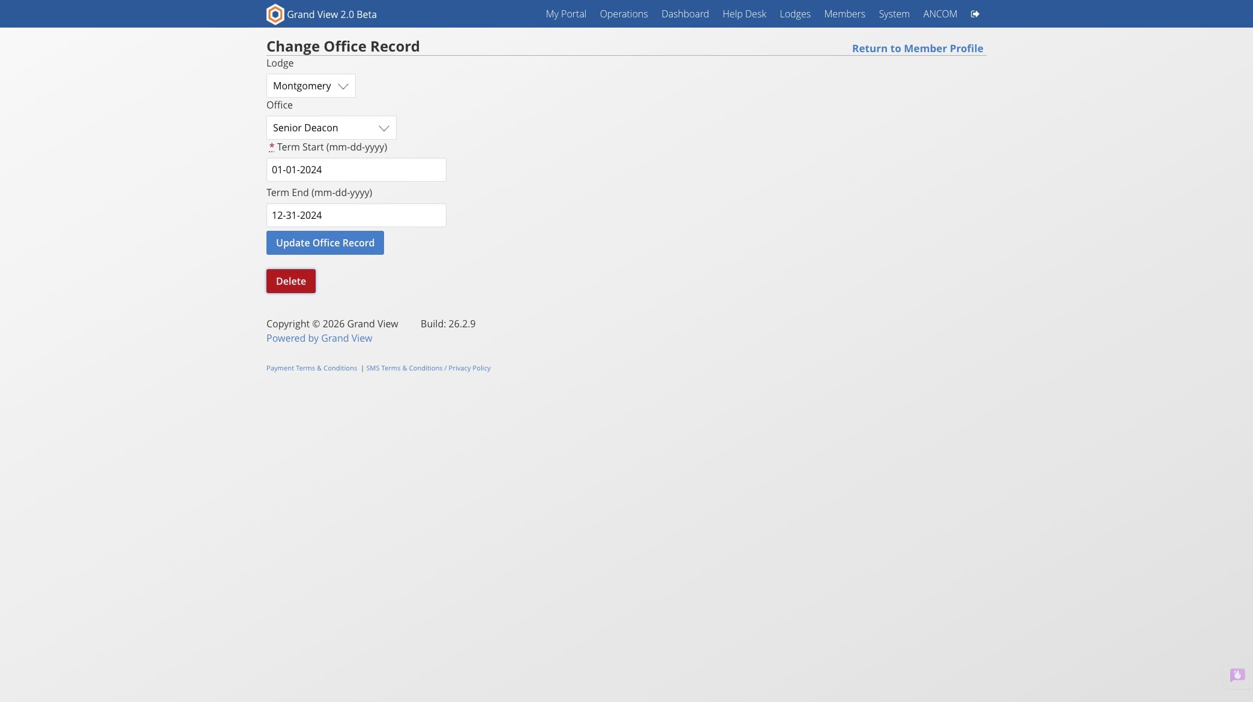The height and width of the screenshot is (702, 1253).
Task: Open Members menu item
Action: [x=844, y=14]
